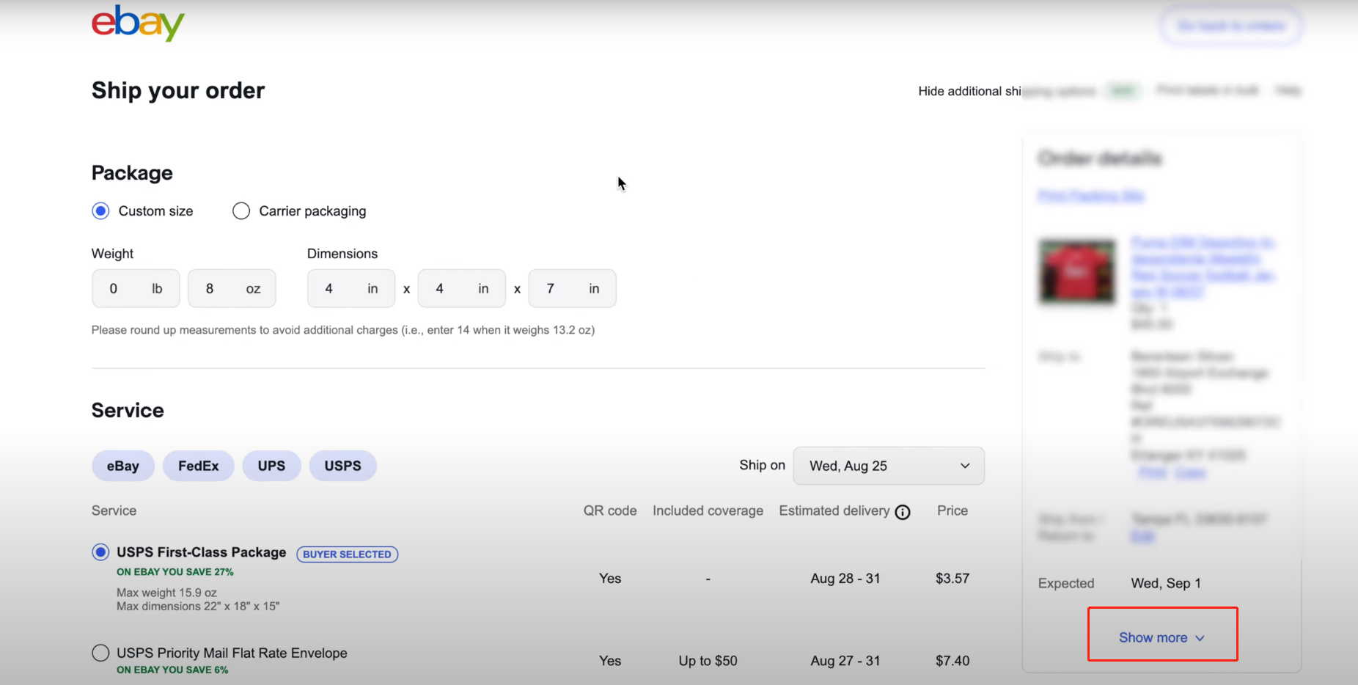This screenshot has height=685, width=1358.
Task: Edit the weight pounds field
Action: [x=136, y=288]
